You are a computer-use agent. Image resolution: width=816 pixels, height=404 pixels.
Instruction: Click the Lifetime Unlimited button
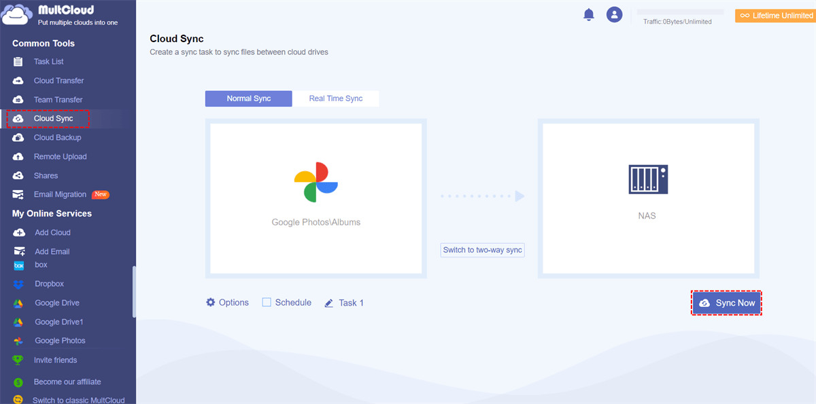point(775,16)
